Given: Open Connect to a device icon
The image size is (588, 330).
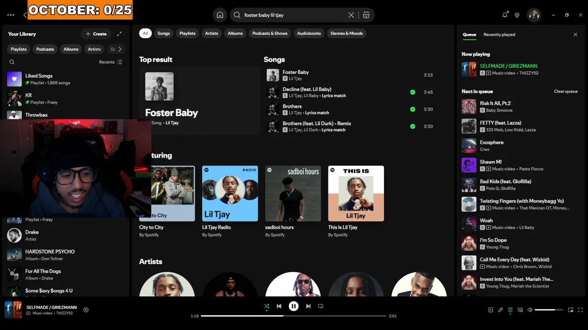Looking at the screenshot, I should pos(520,310).
